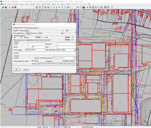Zoom in with magnifier plus icon

pyautogui.click(x=46, y=7)
